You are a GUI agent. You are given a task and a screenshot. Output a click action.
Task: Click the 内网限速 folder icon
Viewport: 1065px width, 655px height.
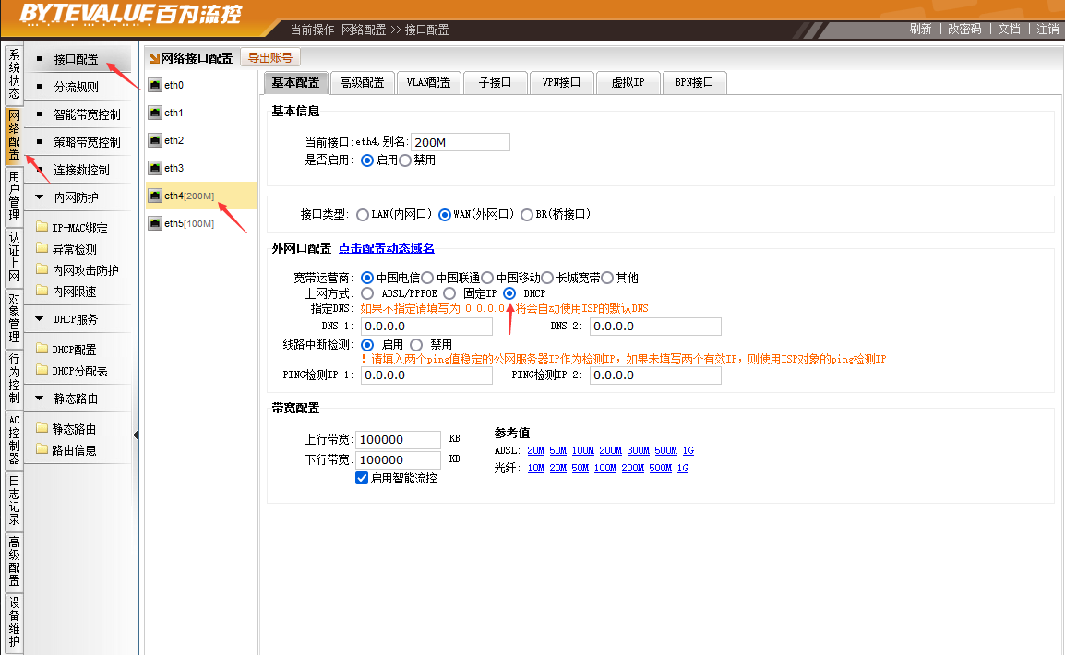[x=42, y=292]
